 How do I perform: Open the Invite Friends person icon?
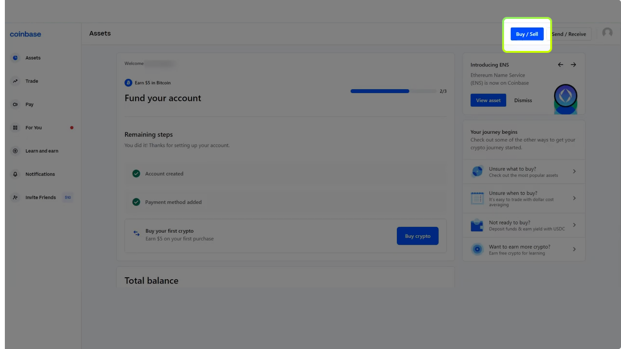15,197
